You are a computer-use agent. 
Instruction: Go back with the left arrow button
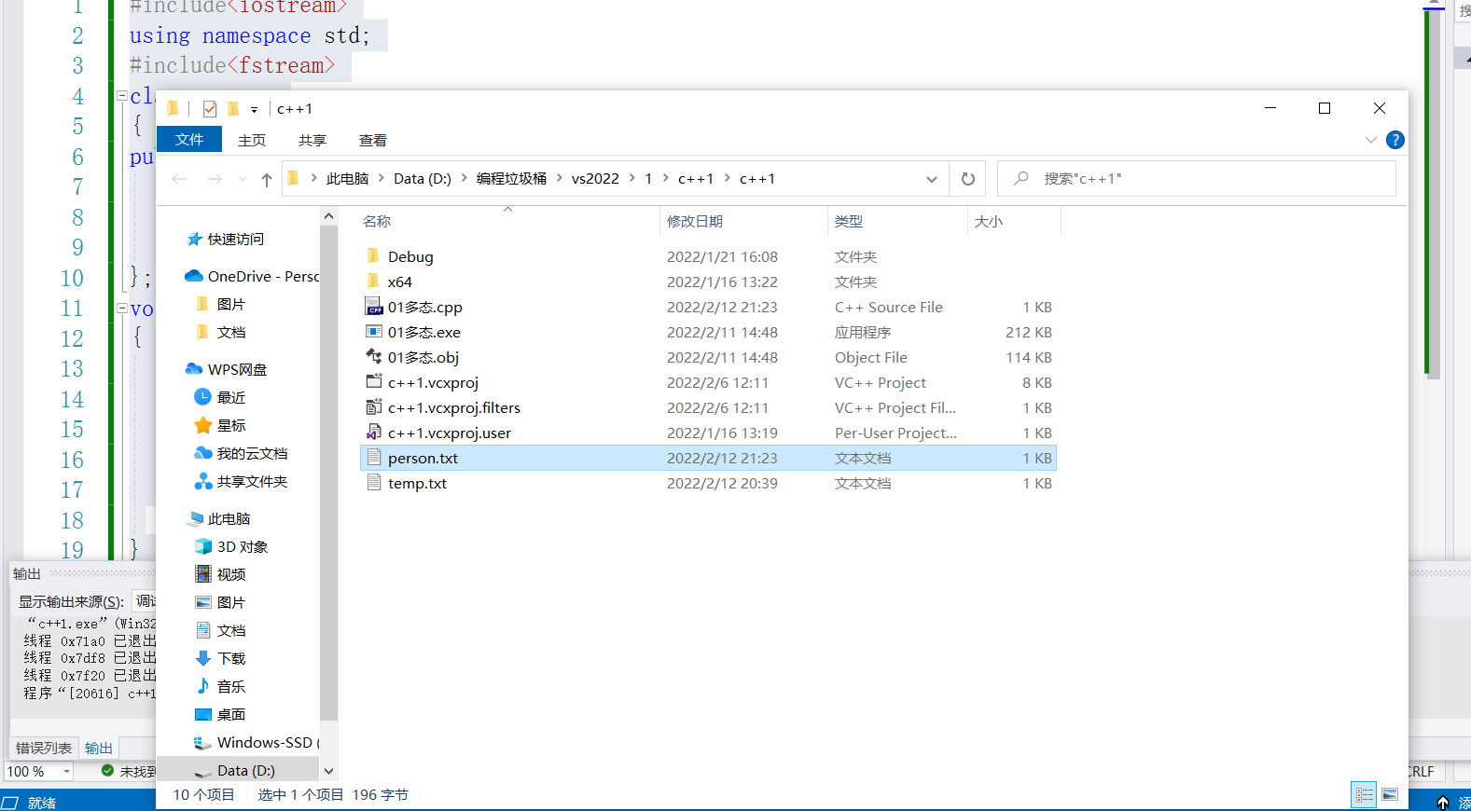[x=179, y=179]
